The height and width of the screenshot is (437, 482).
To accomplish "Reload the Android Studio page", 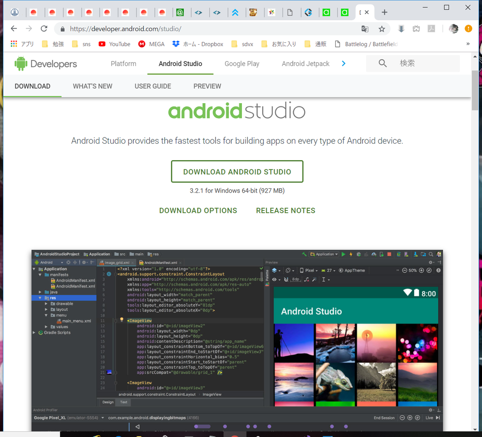I will coord(44,29).
